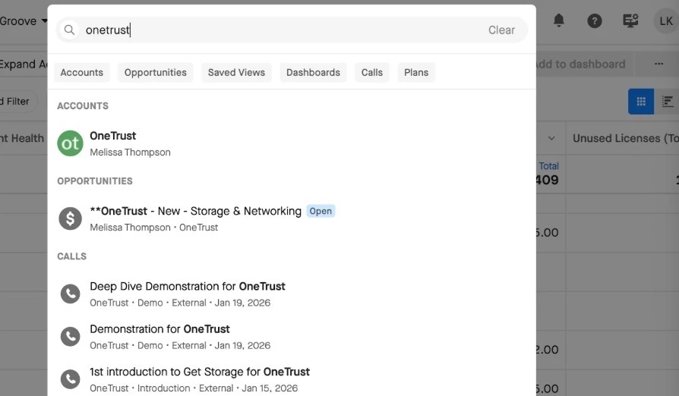
Task: Open OneTrust - New - Storage & Networking opportunity
Action: [x=292, y=218]
